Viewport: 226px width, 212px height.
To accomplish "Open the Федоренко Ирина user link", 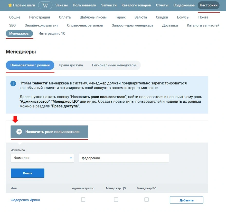I will point(25,200).
